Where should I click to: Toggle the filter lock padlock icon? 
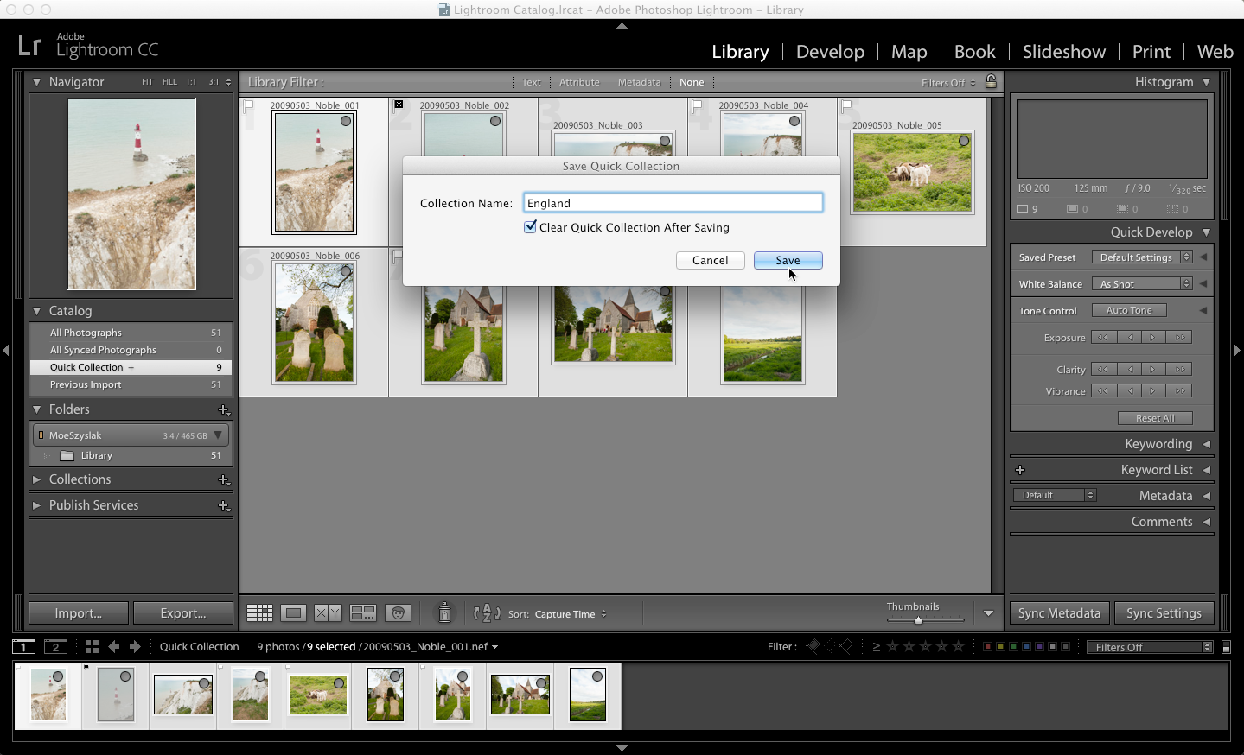tap(990, 81)
